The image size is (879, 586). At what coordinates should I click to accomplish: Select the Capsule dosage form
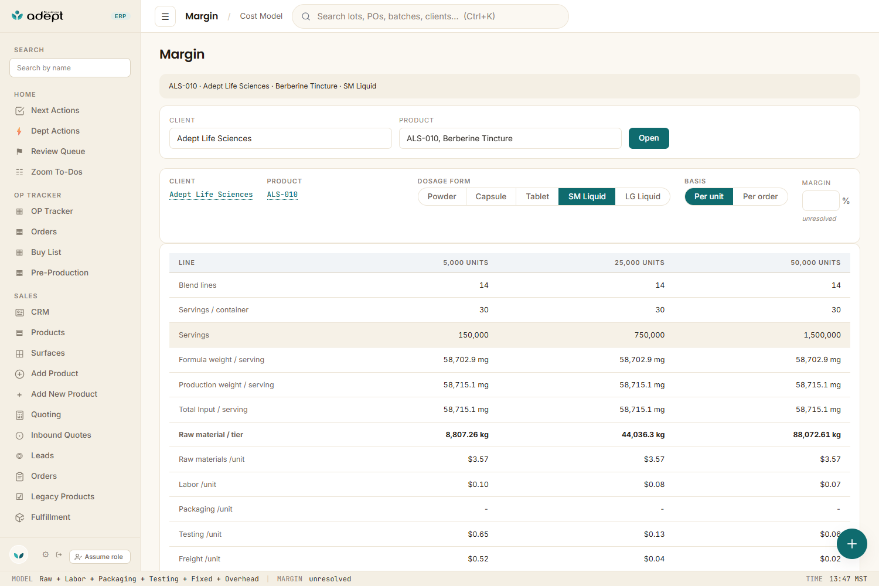click(x=491, y=196)
